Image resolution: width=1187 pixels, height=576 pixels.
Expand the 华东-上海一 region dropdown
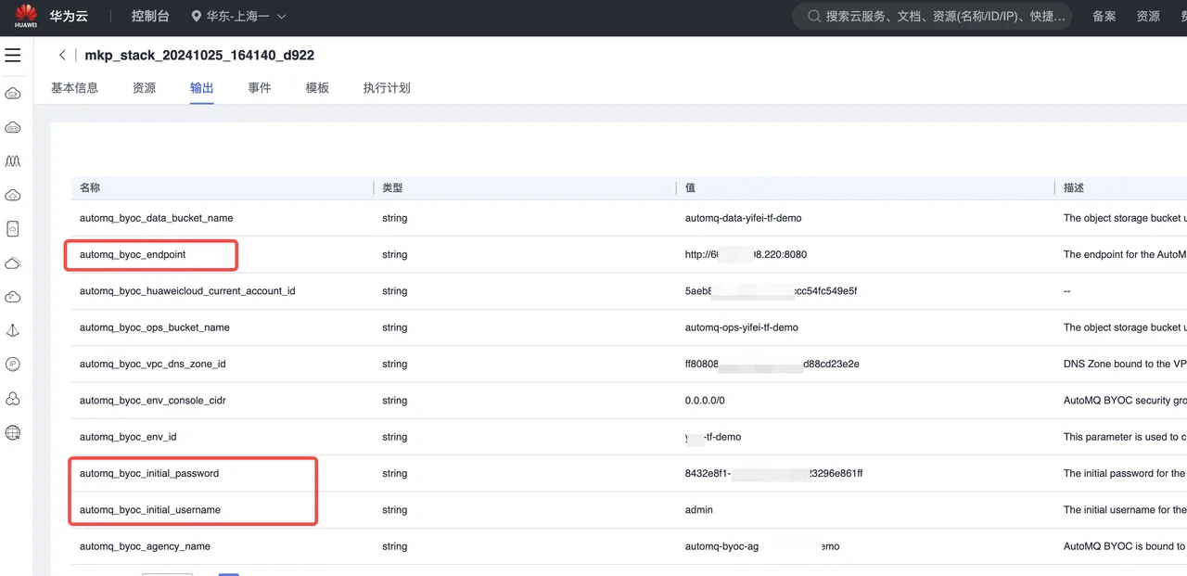pos(239,17)
